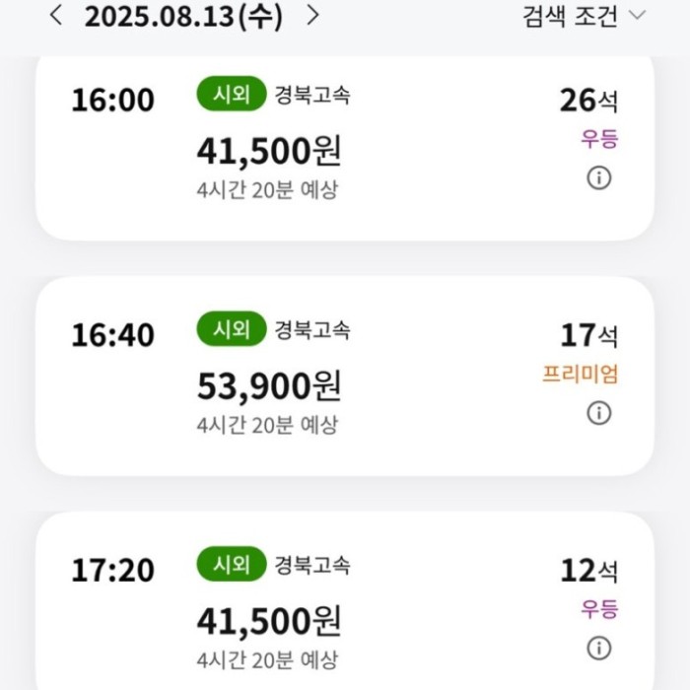The width and height of the screenshot is (690, 690).
Task: Click the 2025.08.13(수) date label
Action: [x=184, y=17]
